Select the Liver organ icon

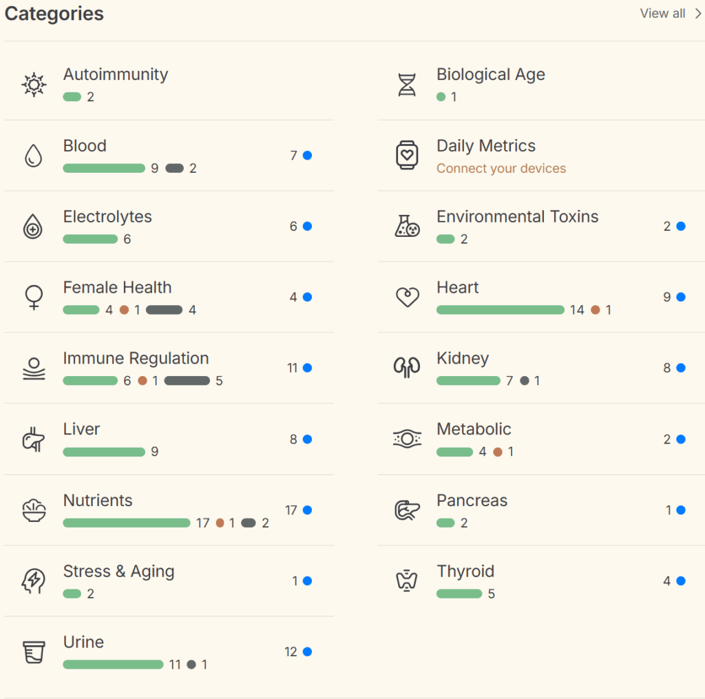34,439
